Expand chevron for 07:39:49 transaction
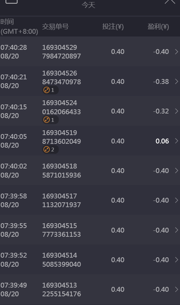The width and height of the screenshot is (180, 305). pyautogui.click(x=177, y=289)
